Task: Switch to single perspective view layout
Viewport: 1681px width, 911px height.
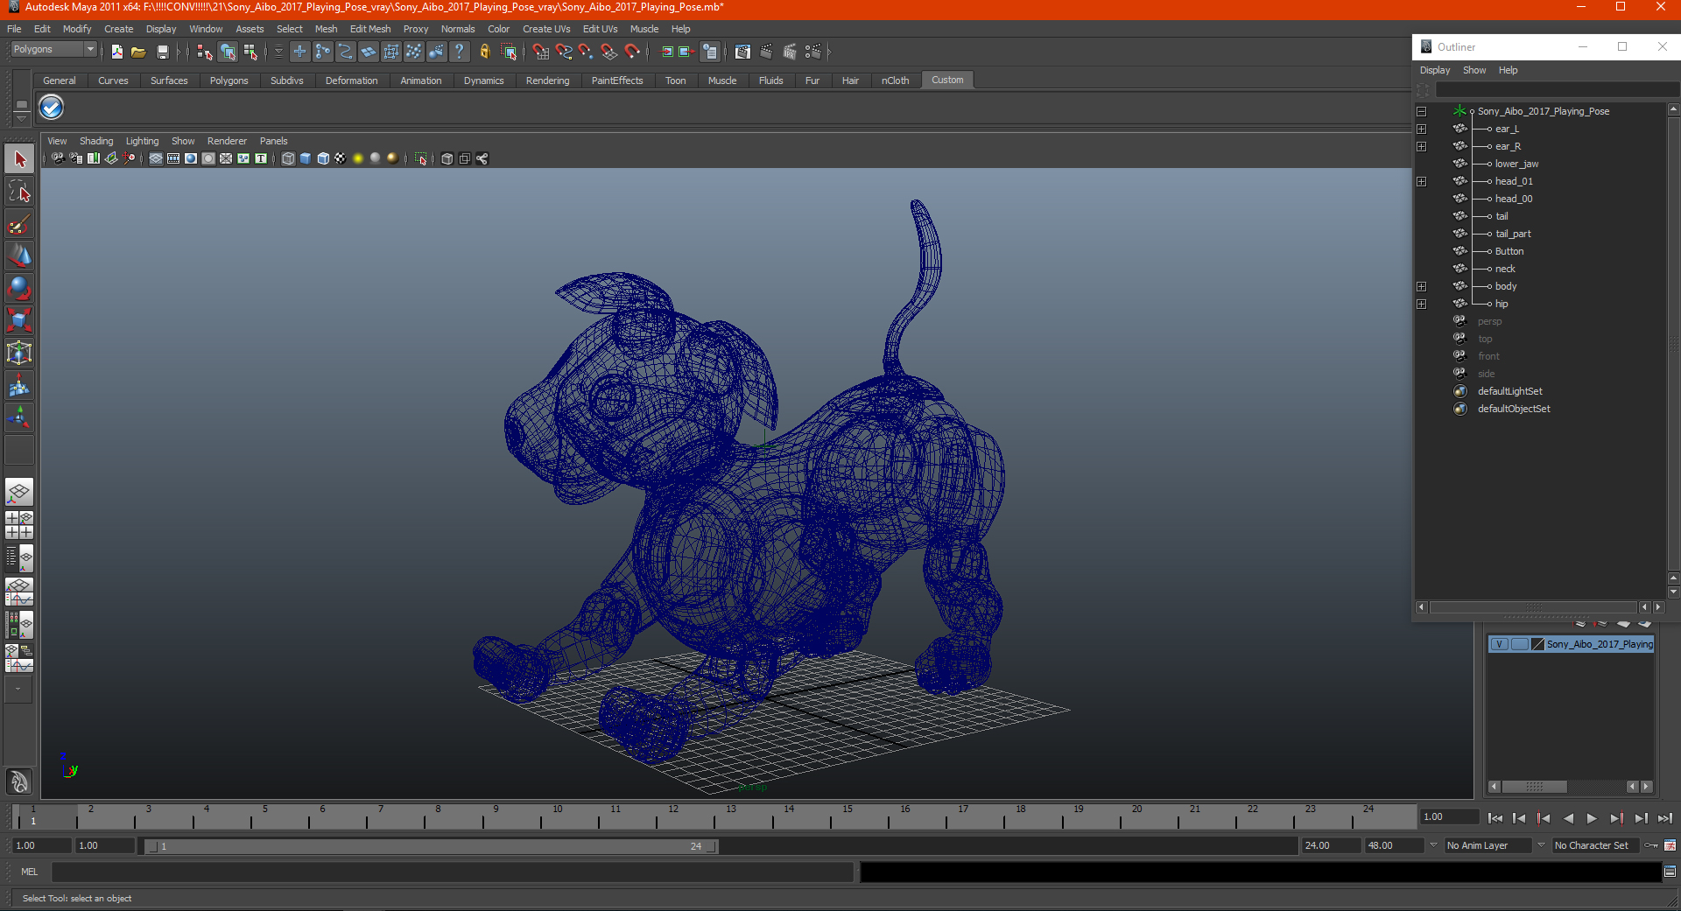Action: pyautogui.click(x=19, y=492)
